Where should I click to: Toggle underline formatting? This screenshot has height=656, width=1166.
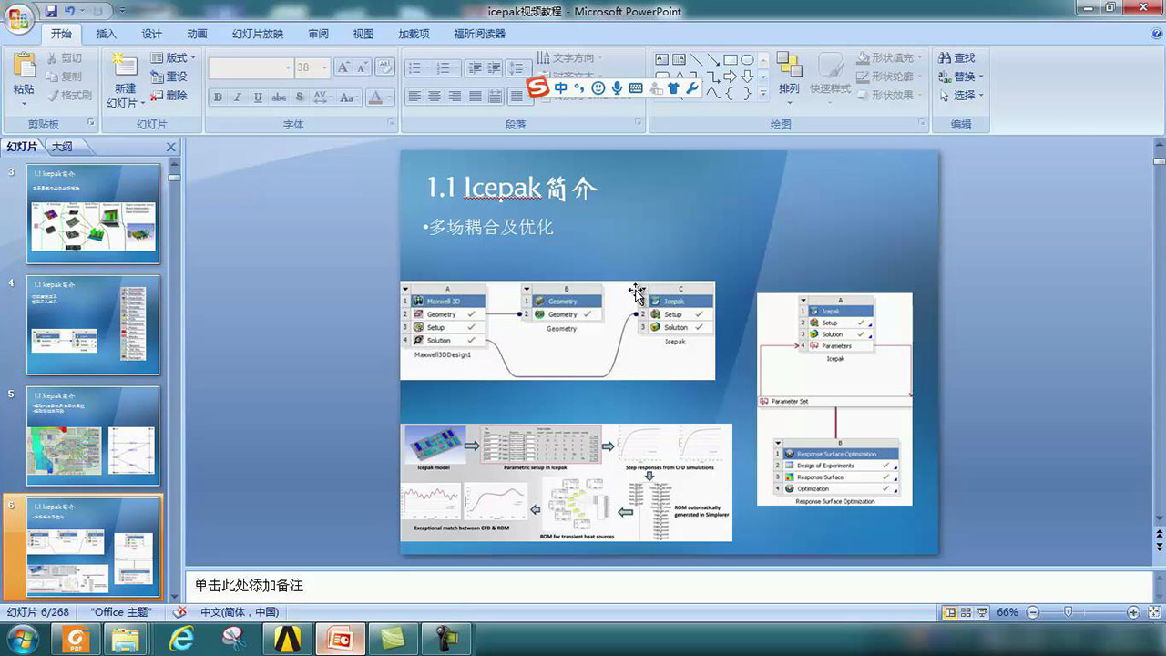tap(258, 97)
